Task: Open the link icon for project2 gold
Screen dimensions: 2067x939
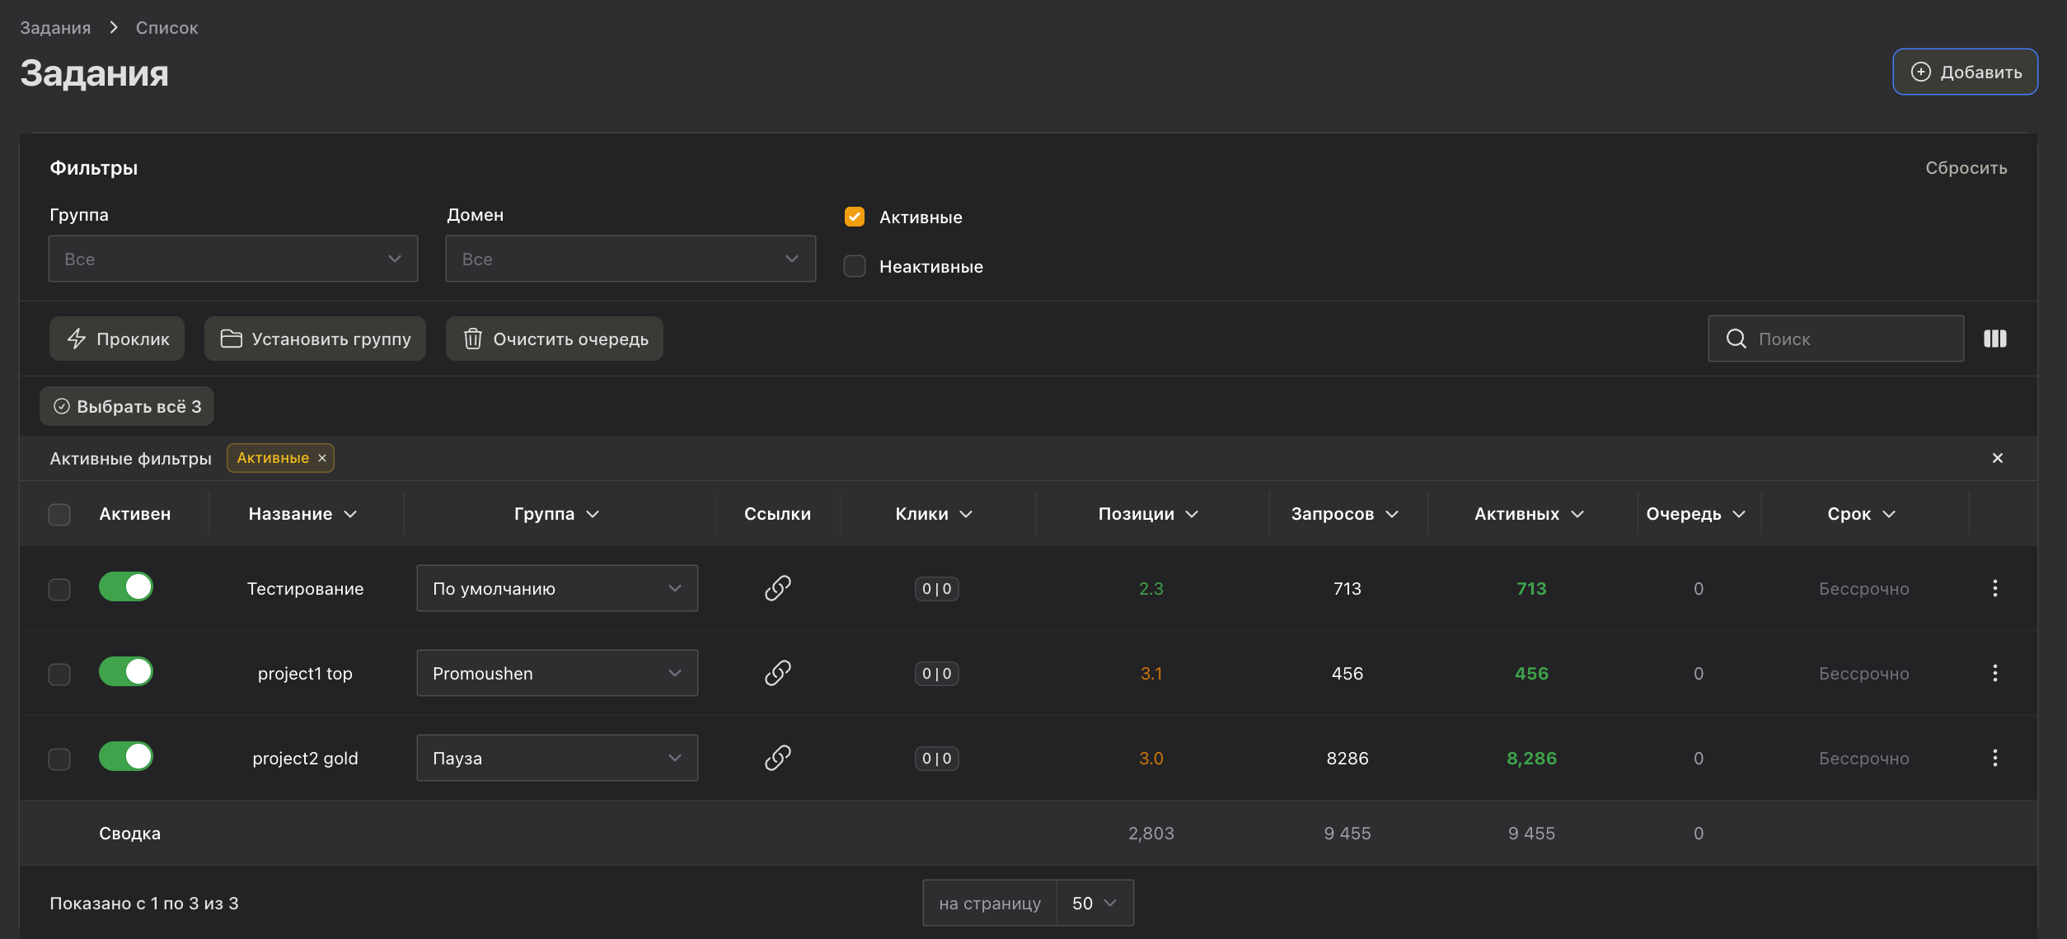Action: click(777, 758)
